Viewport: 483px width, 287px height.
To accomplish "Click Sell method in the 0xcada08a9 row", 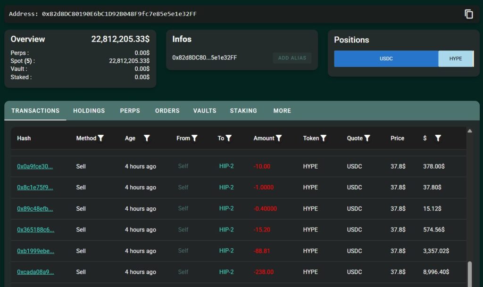I will 81,272.
